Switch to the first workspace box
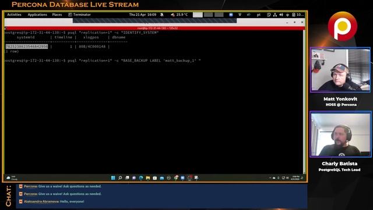 (x=198, y=15)
